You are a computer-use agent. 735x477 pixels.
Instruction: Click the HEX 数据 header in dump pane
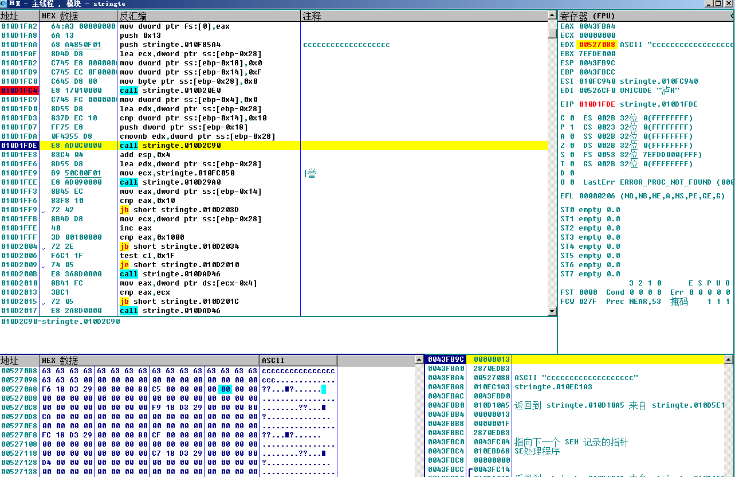150,360
